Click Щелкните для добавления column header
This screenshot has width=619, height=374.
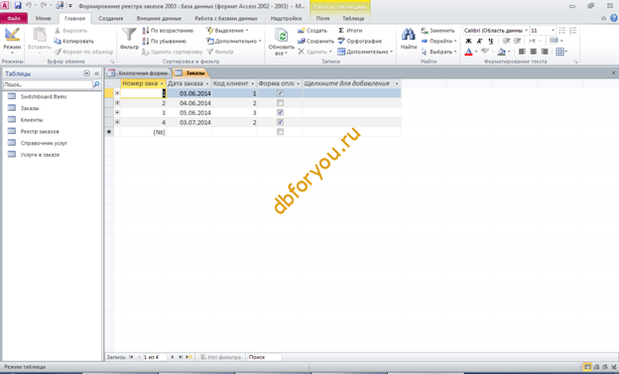[351, 83]
